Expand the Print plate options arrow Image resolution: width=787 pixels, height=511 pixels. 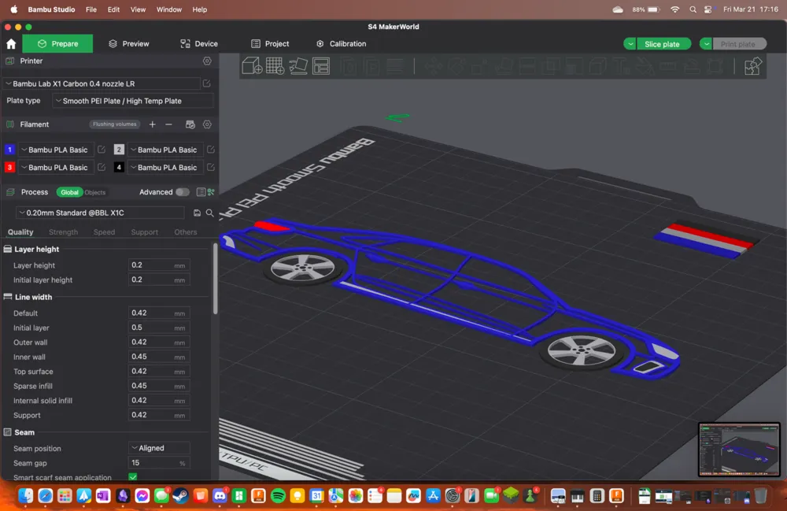pos(706,43)
